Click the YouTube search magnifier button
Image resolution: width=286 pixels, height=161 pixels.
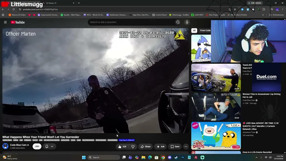178,22
